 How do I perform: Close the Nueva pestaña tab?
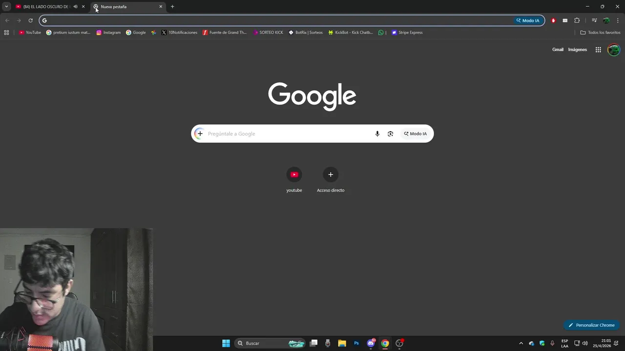coord(161,7)
